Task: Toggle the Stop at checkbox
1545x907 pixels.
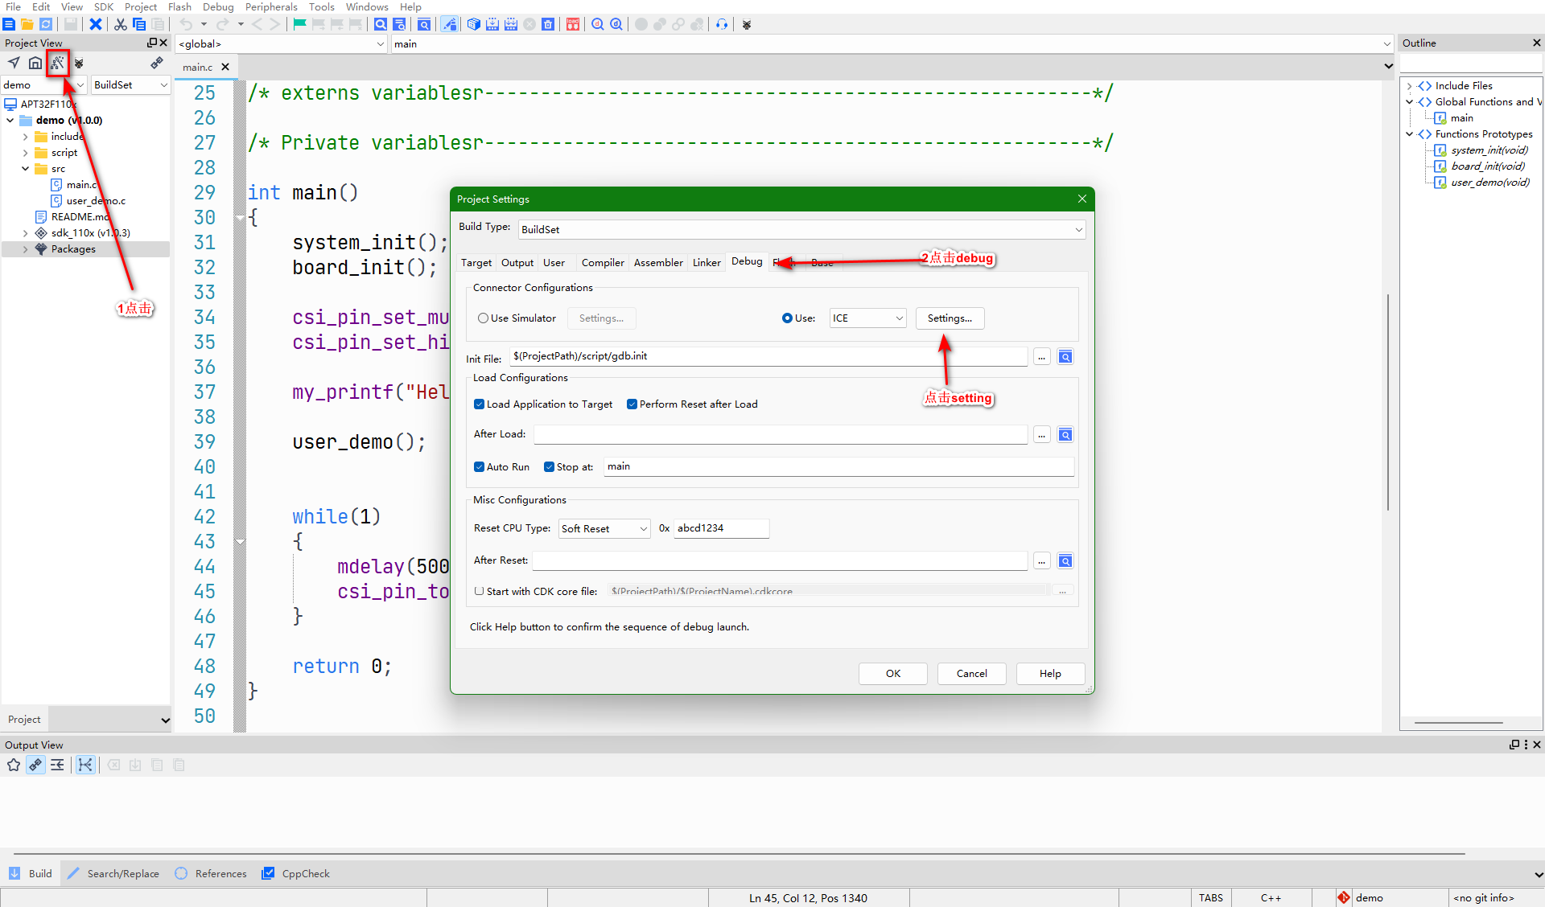Action: point(549,467)
